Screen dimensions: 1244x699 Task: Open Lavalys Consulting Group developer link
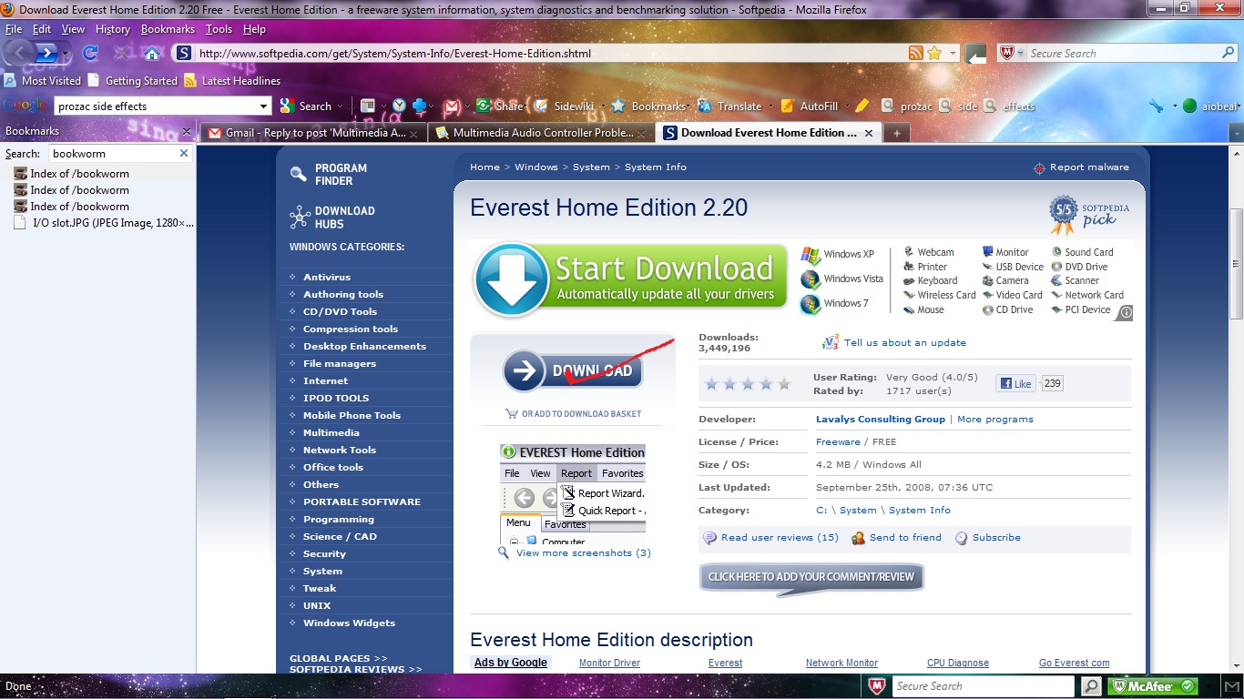click(x=881, y=420)
